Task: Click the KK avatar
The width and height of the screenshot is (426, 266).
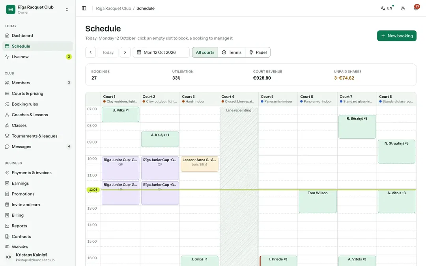Action: 9,257
